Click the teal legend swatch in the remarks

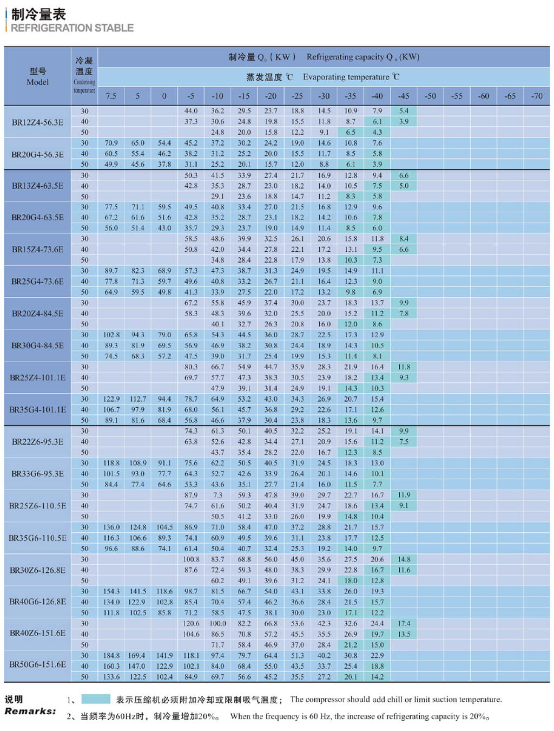click(96, 699)
